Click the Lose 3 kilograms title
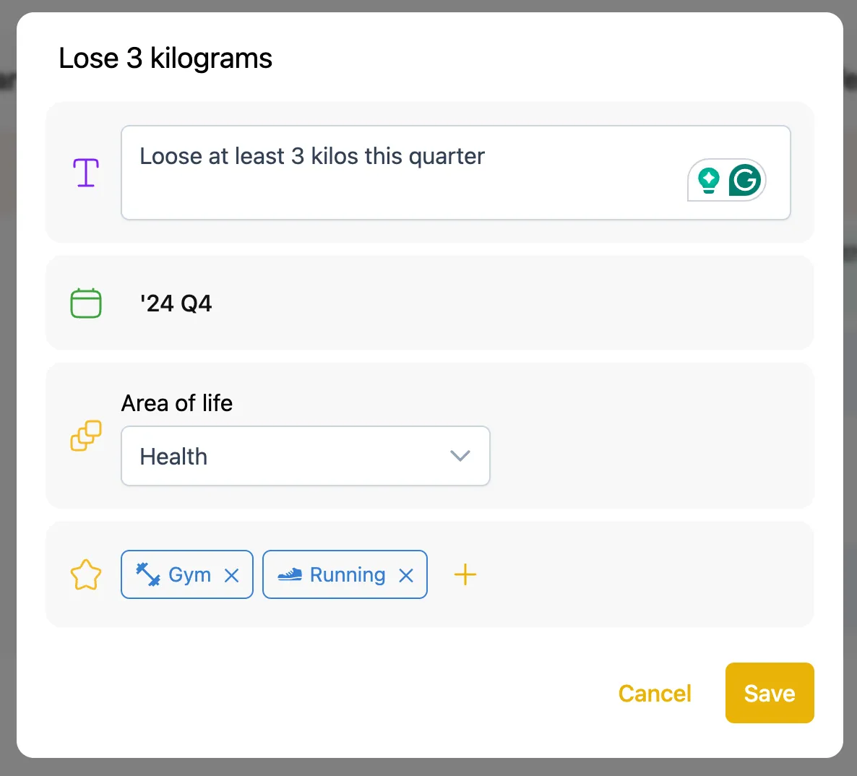Image resolution: width=857 pixels, height=776 pixels. click(165, 59)
